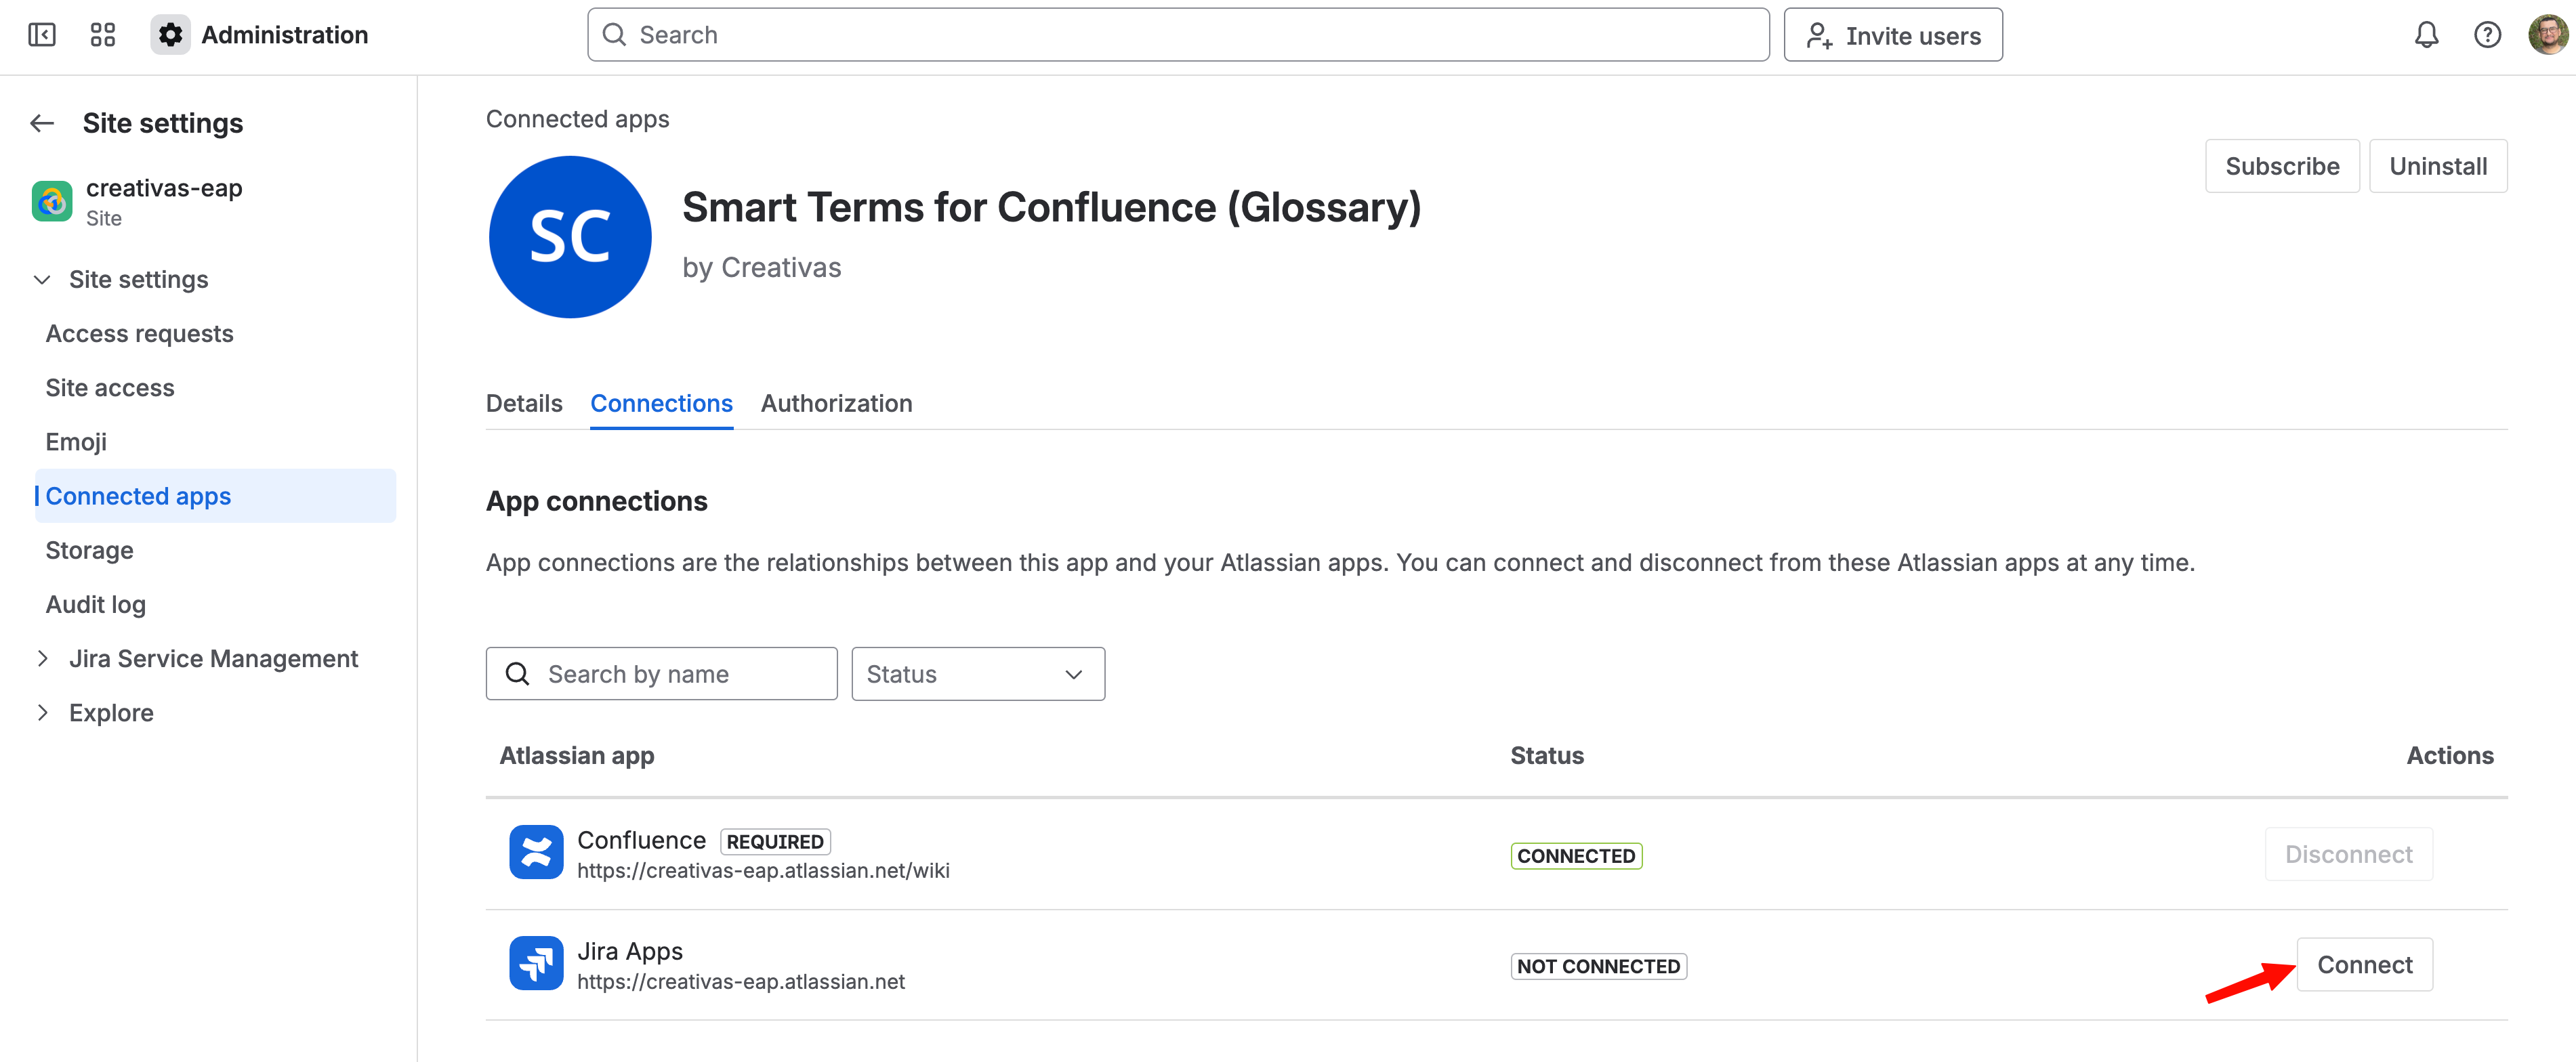The width and height of the screenshot is (2576, 1062).
Task: Open the app switcher grid icon
Action: pos(103,35)
